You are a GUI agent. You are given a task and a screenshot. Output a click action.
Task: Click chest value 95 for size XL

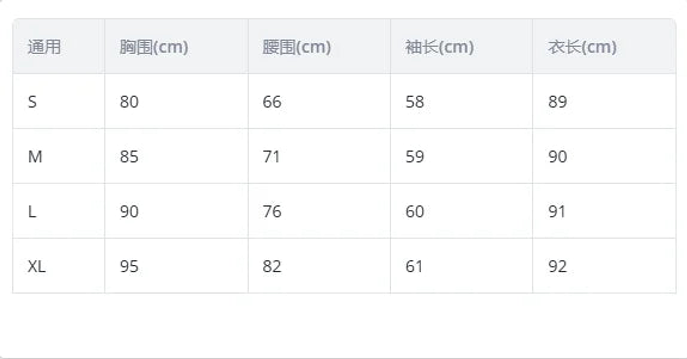click(x=129, y=266)
